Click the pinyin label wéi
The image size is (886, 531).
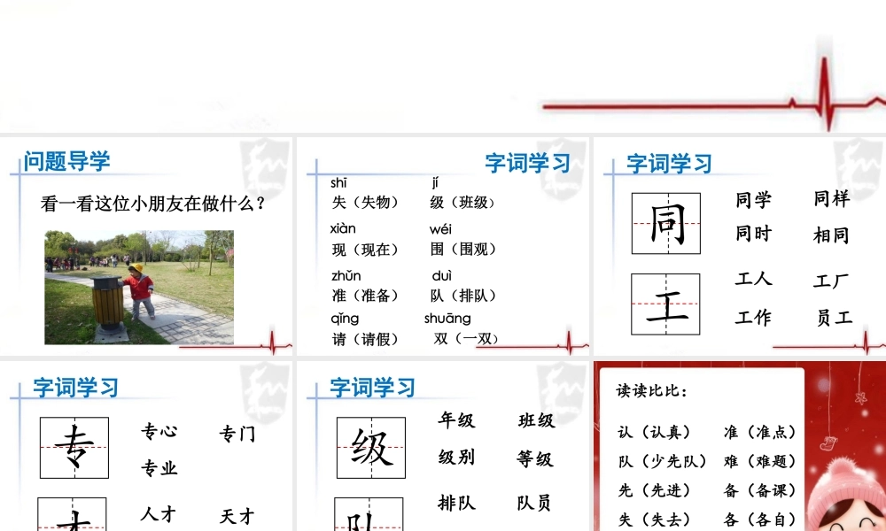point(440,229)
